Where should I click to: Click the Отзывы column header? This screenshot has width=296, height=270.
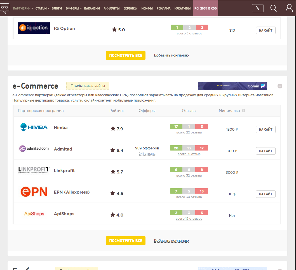pos(189,111)
